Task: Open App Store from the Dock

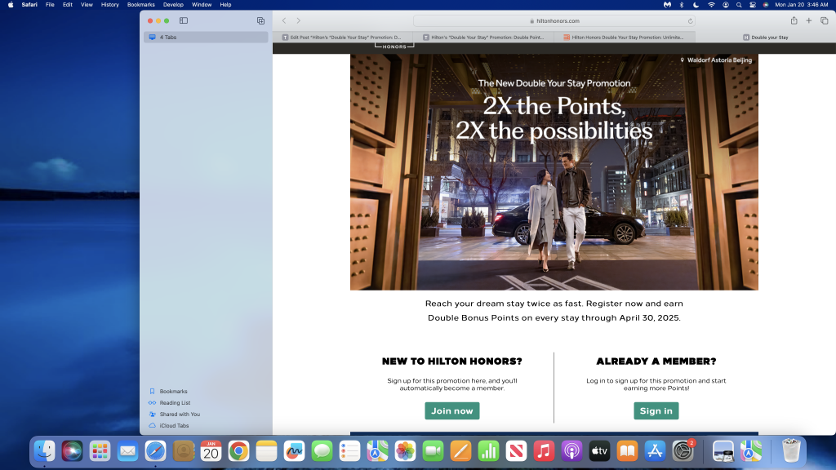Action: click(x=655, y=451)
